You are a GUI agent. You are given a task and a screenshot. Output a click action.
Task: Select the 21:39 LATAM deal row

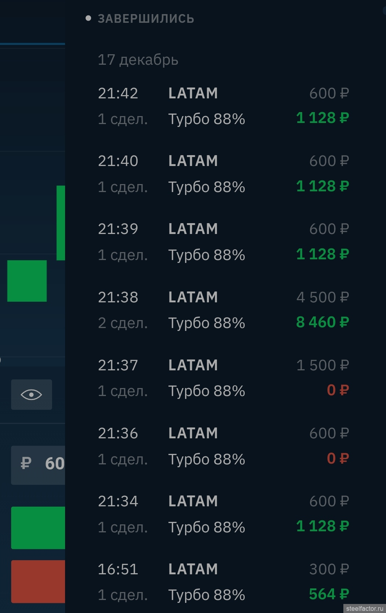223,242
